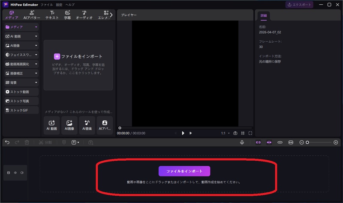The image size is (343, 203).
Task: Zoom out the timeline with minus icon
Action: coord(301,142)
